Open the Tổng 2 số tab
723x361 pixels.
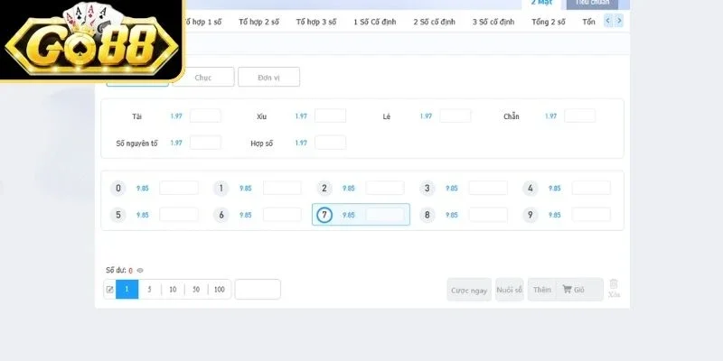point(549,22)
